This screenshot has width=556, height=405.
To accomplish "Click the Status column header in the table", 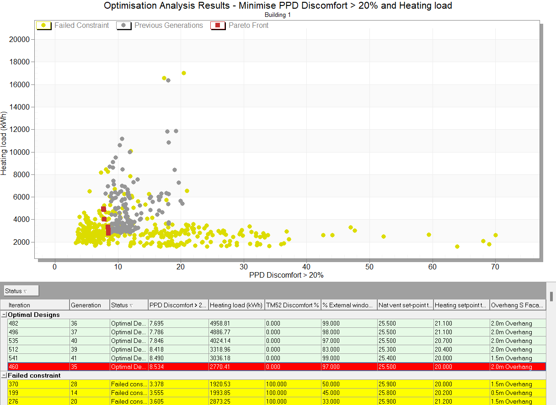I will tap(128, 305).
